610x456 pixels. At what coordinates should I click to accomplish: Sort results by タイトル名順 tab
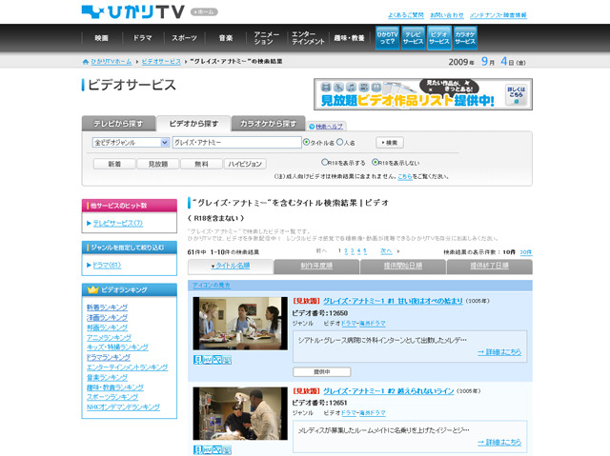pos(231,266)
